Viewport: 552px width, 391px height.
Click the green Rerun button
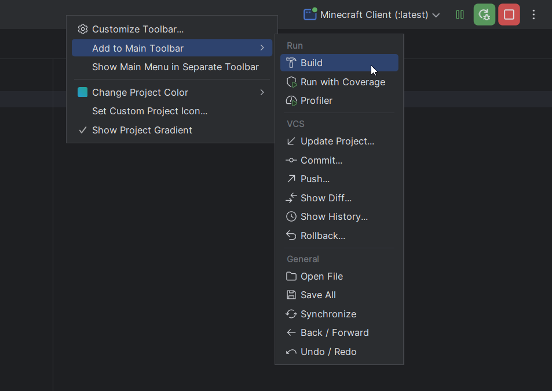tap(484, 15)
